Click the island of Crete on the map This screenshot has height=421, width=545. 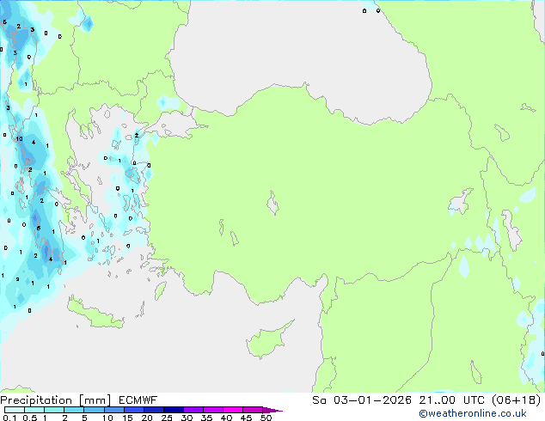coord(95,314)
